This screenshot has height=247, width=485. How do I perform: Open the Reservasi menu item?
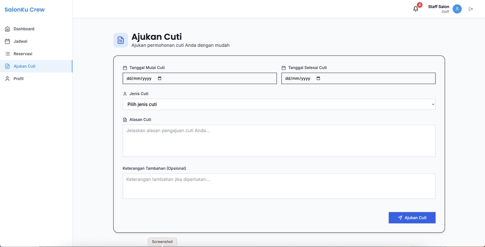tap(23, 54)
